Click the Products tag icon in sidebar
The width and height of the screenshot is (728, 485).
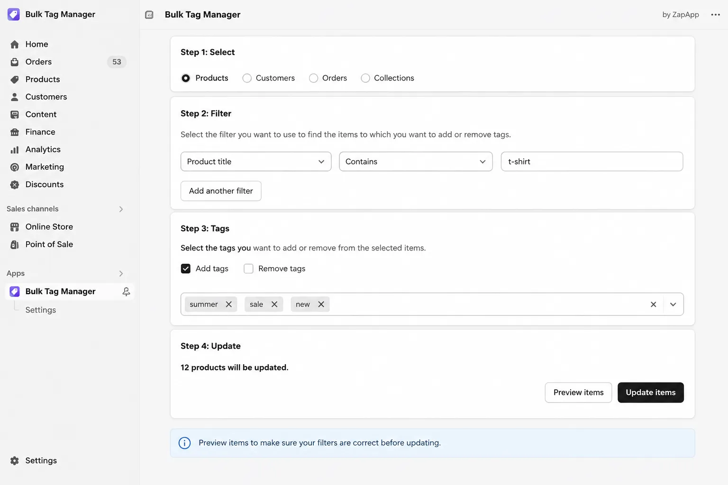(x=15, y=80)
